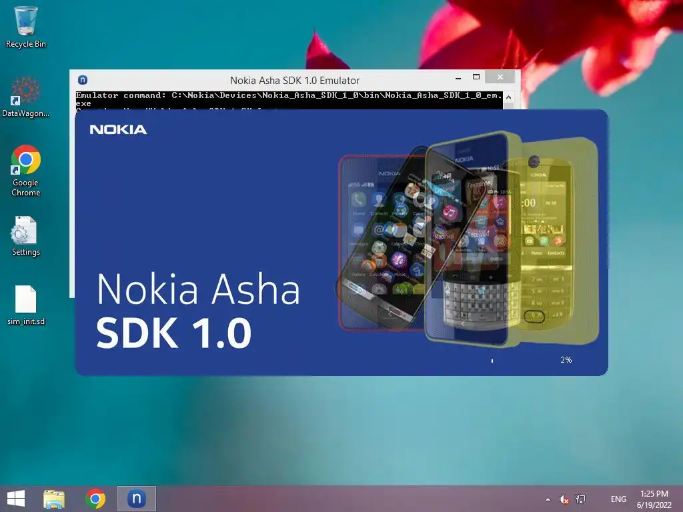683x512 pixels.
Task: Open Chrome from the taskbar
Action: click(95, 499)
